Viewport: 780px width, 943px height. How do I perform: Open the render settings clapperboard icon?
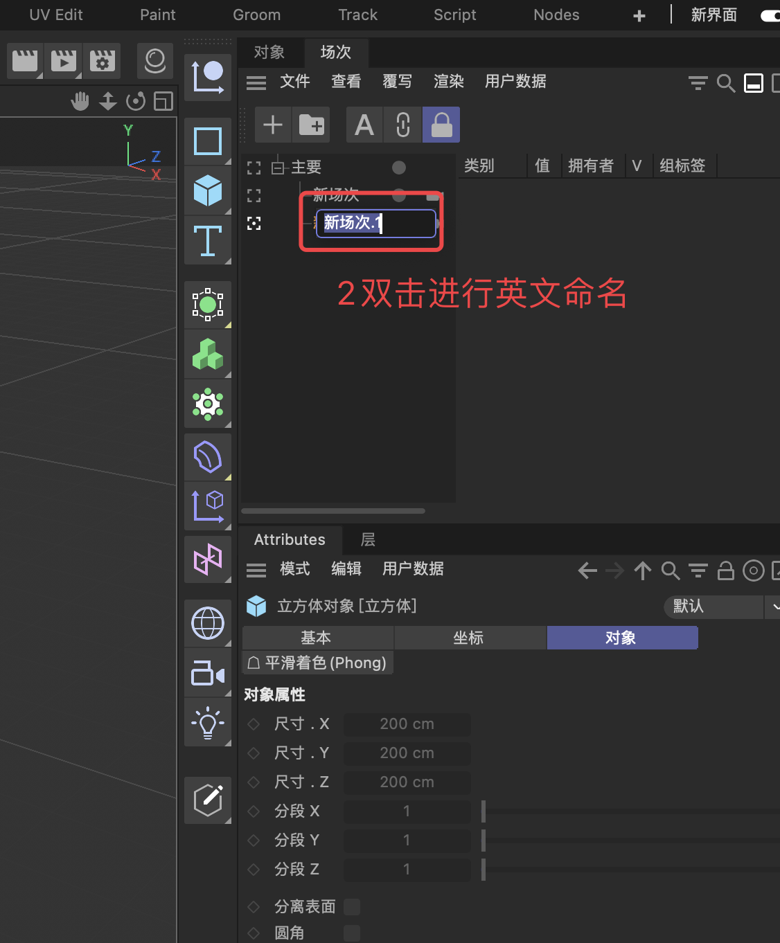click(102, 61)
